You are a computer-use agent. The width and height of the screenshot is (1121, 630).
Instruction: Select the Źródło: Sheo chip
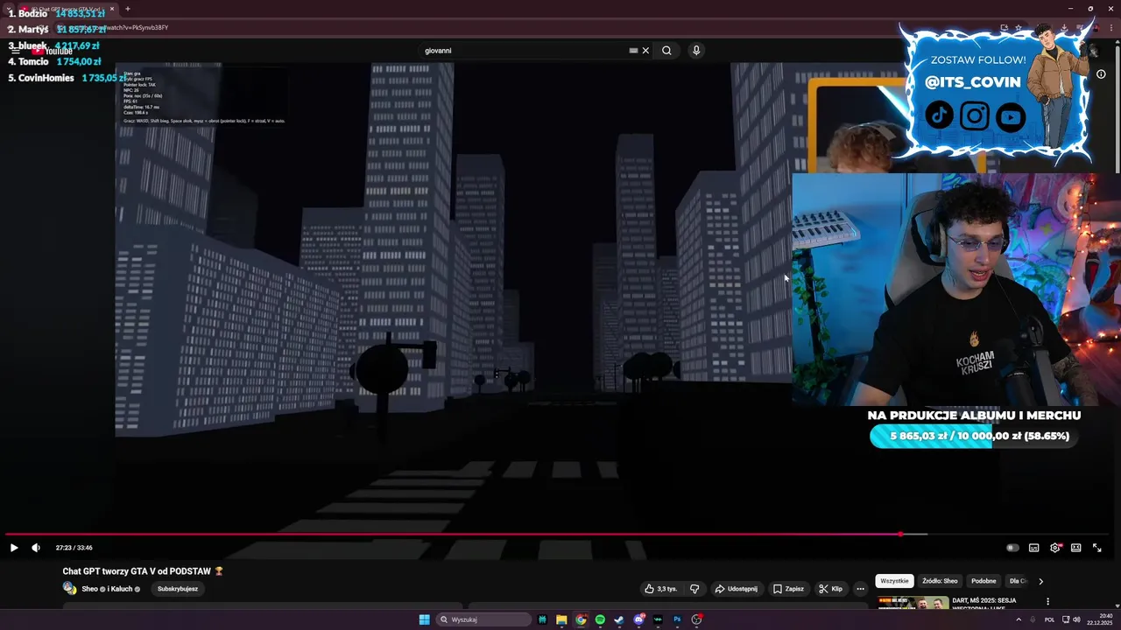click(x=940, y=581)
